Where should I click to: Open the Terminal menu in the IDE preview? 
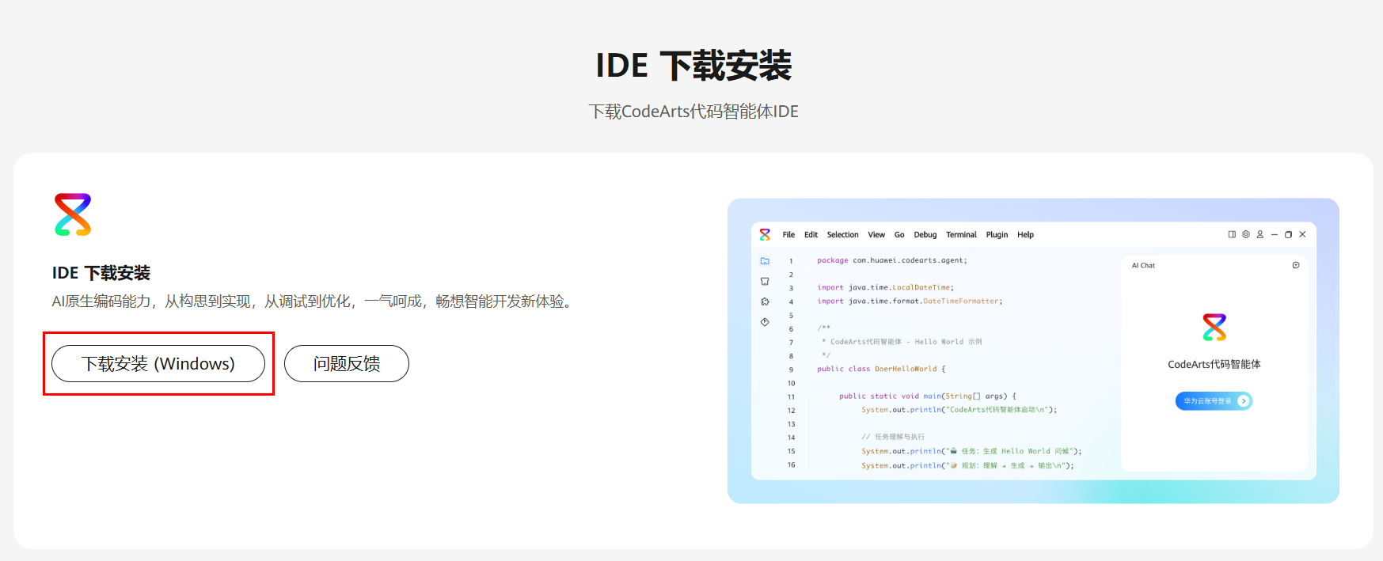961,235
